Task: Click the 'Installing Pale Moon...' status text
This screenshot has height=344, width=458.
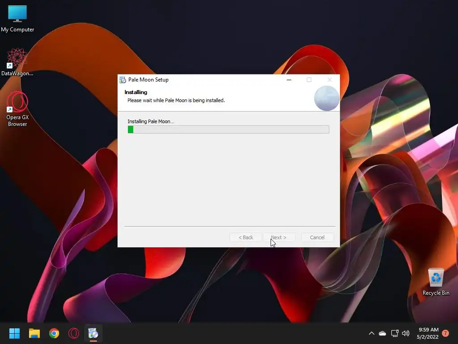Action: (x=151, y=121)
